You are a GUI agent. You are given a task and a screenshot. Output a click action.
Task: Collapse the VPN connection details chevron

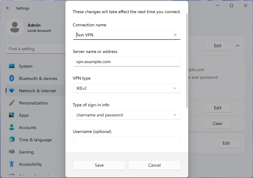238,46
